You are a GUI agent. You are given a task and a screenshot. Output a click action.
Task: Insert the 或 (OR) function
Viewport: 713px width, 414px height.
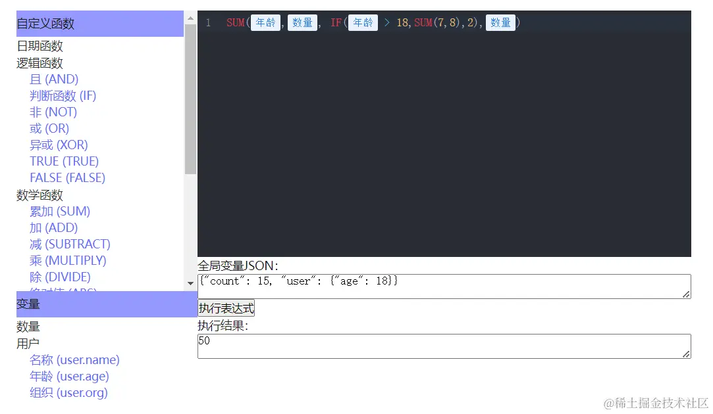coord(49,128)
